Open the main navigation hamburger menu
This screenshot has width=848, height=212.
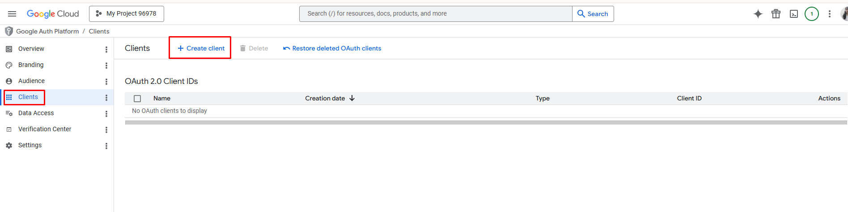12,14
